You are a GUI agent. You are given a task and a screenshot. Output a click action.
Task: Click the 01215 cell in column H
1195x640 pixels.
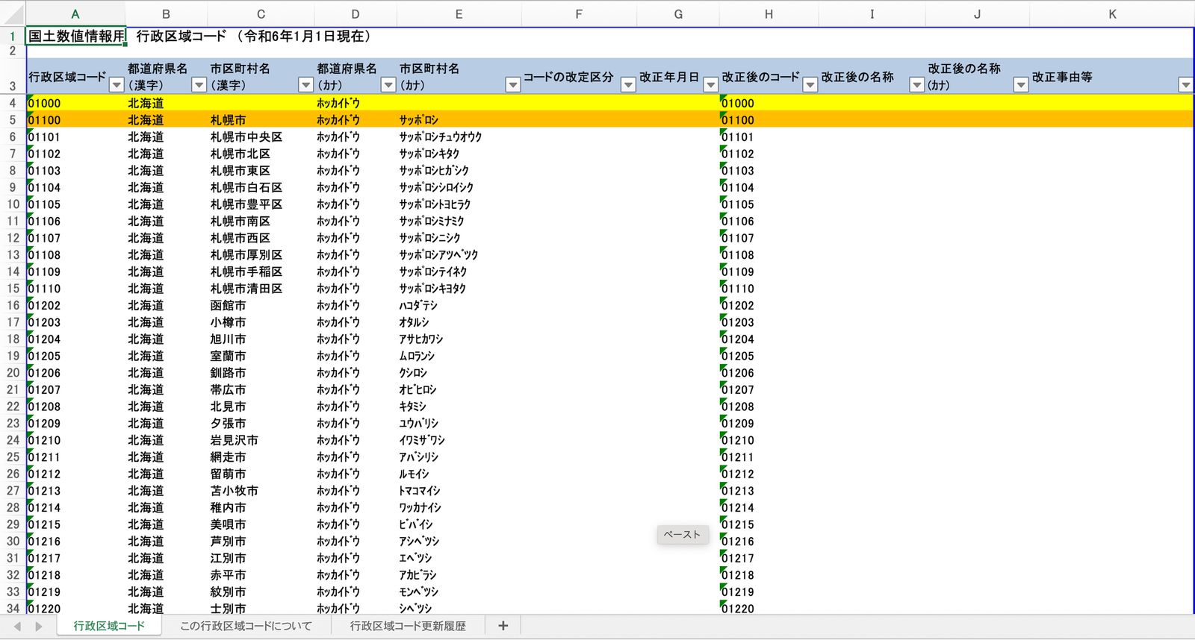769,525
